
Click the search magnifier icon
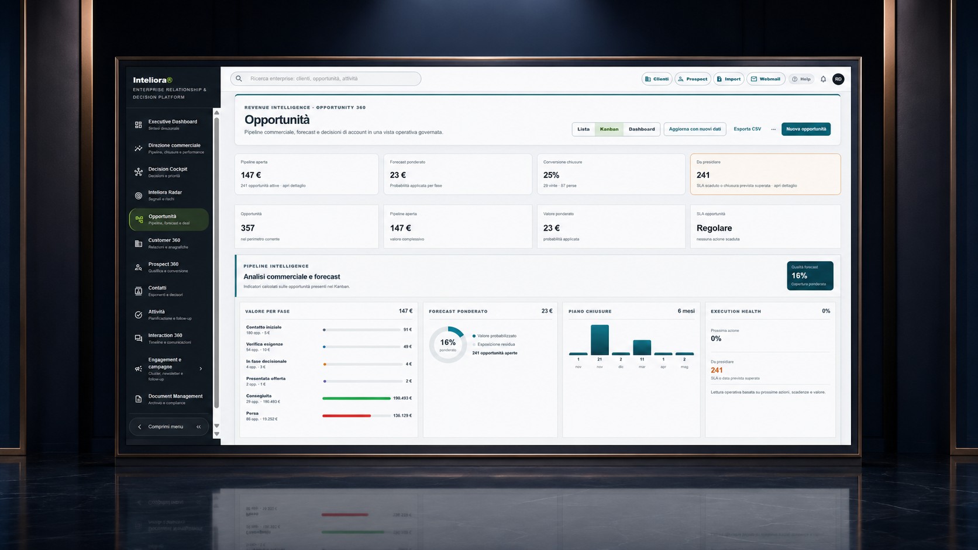tap(239, 78)
